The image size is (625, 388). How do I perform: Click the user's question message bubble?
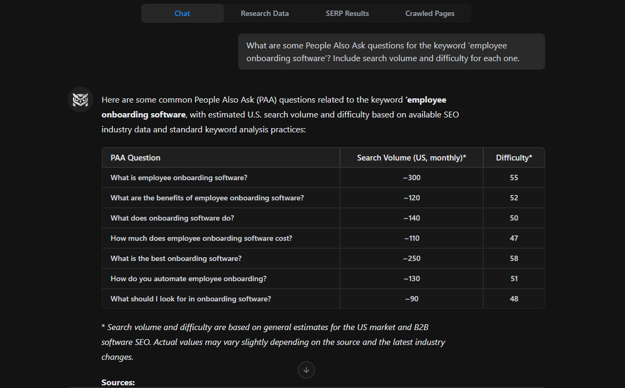392,52
